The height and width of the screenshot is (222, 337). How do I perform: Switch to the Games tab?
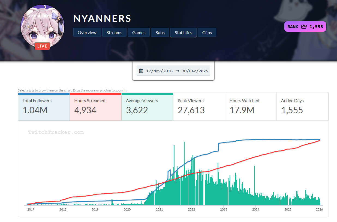[x=139, y=32]
